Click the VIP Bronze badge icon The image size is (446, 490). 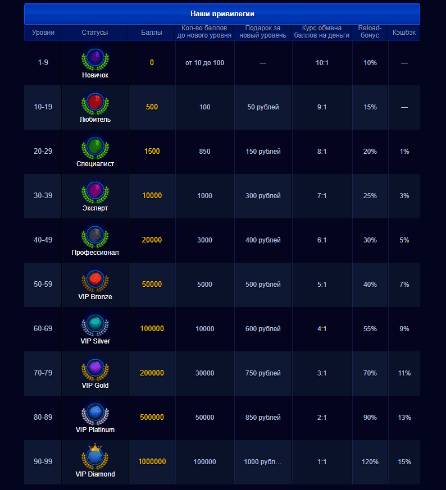tap(95, 280)
